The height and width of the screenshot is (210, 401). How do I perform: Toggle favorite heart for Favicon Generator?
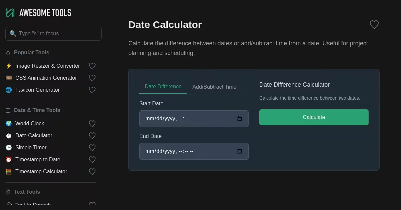click(x=92, y=90)
